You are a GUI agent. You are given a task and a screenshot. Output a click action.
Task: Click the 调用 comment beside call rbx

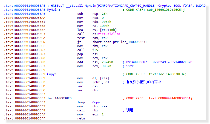click(x=129, y=110)
